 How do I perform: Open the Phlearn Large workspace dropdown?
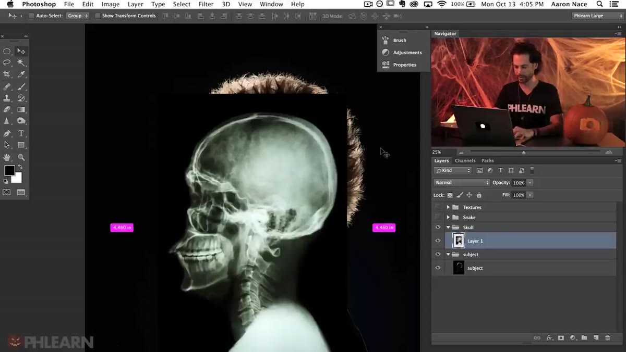[x=597, y=16]
